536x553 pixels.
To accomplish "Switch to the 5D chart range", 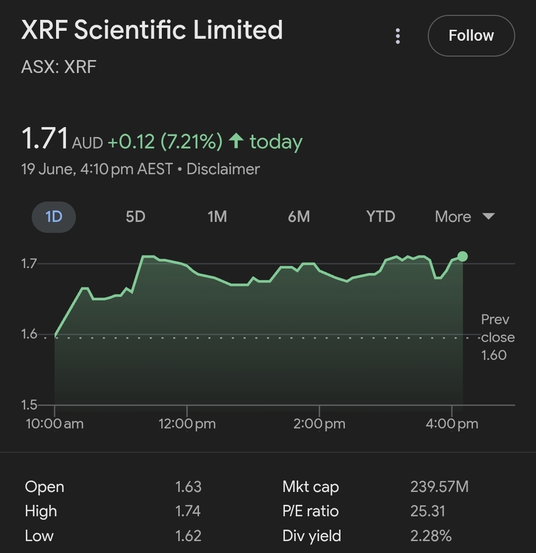I will coord(135,217).
